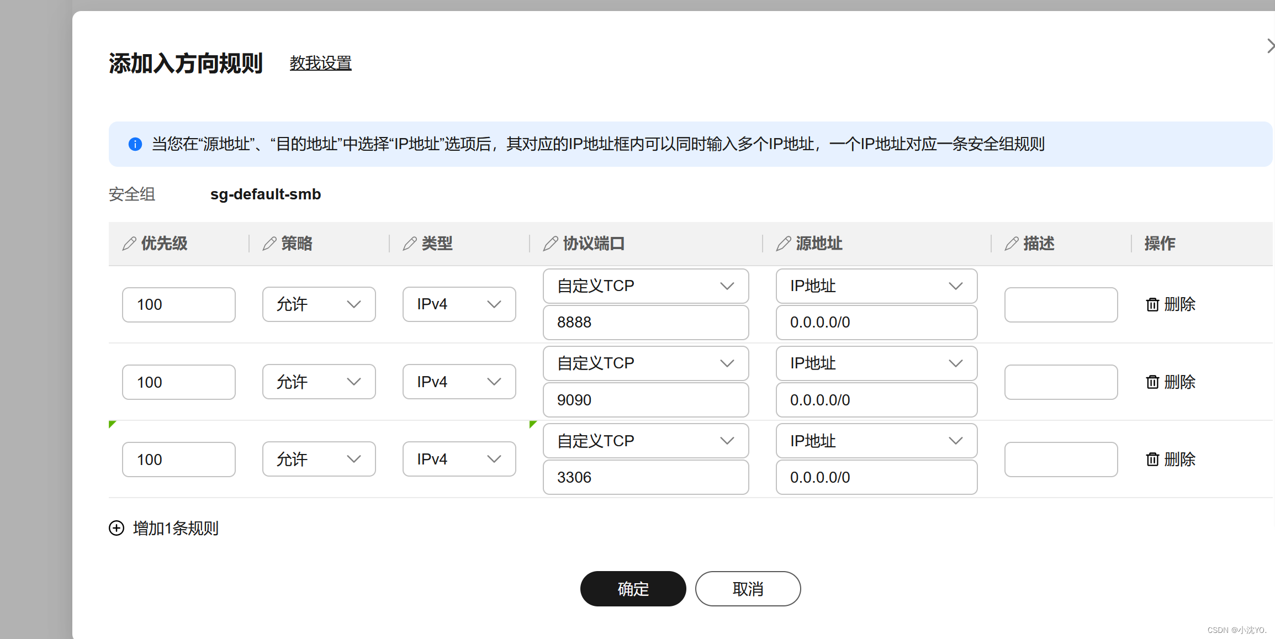Delete the rule with port 9090
The image size is (1275, 639).
[1171, 382]
